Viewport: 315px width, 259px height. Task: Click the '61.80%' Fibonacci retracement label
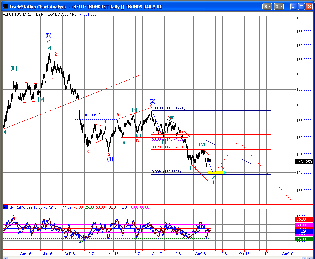click(x=167, y=132)
